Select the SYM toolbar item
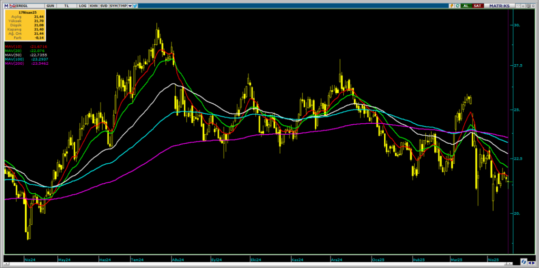The image size is (539, 268). (113, 5)
